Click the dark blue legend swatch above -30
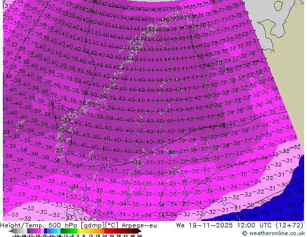The image size is (307, 237). tap(46, 231)
